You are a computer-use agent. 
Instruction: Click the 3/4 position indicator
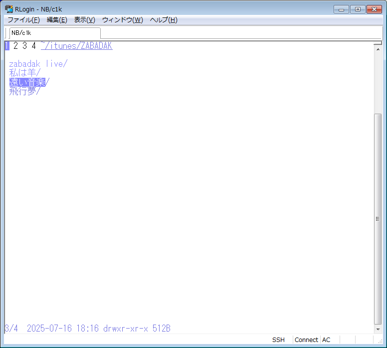pyautogui.click(x=11, y=329)
